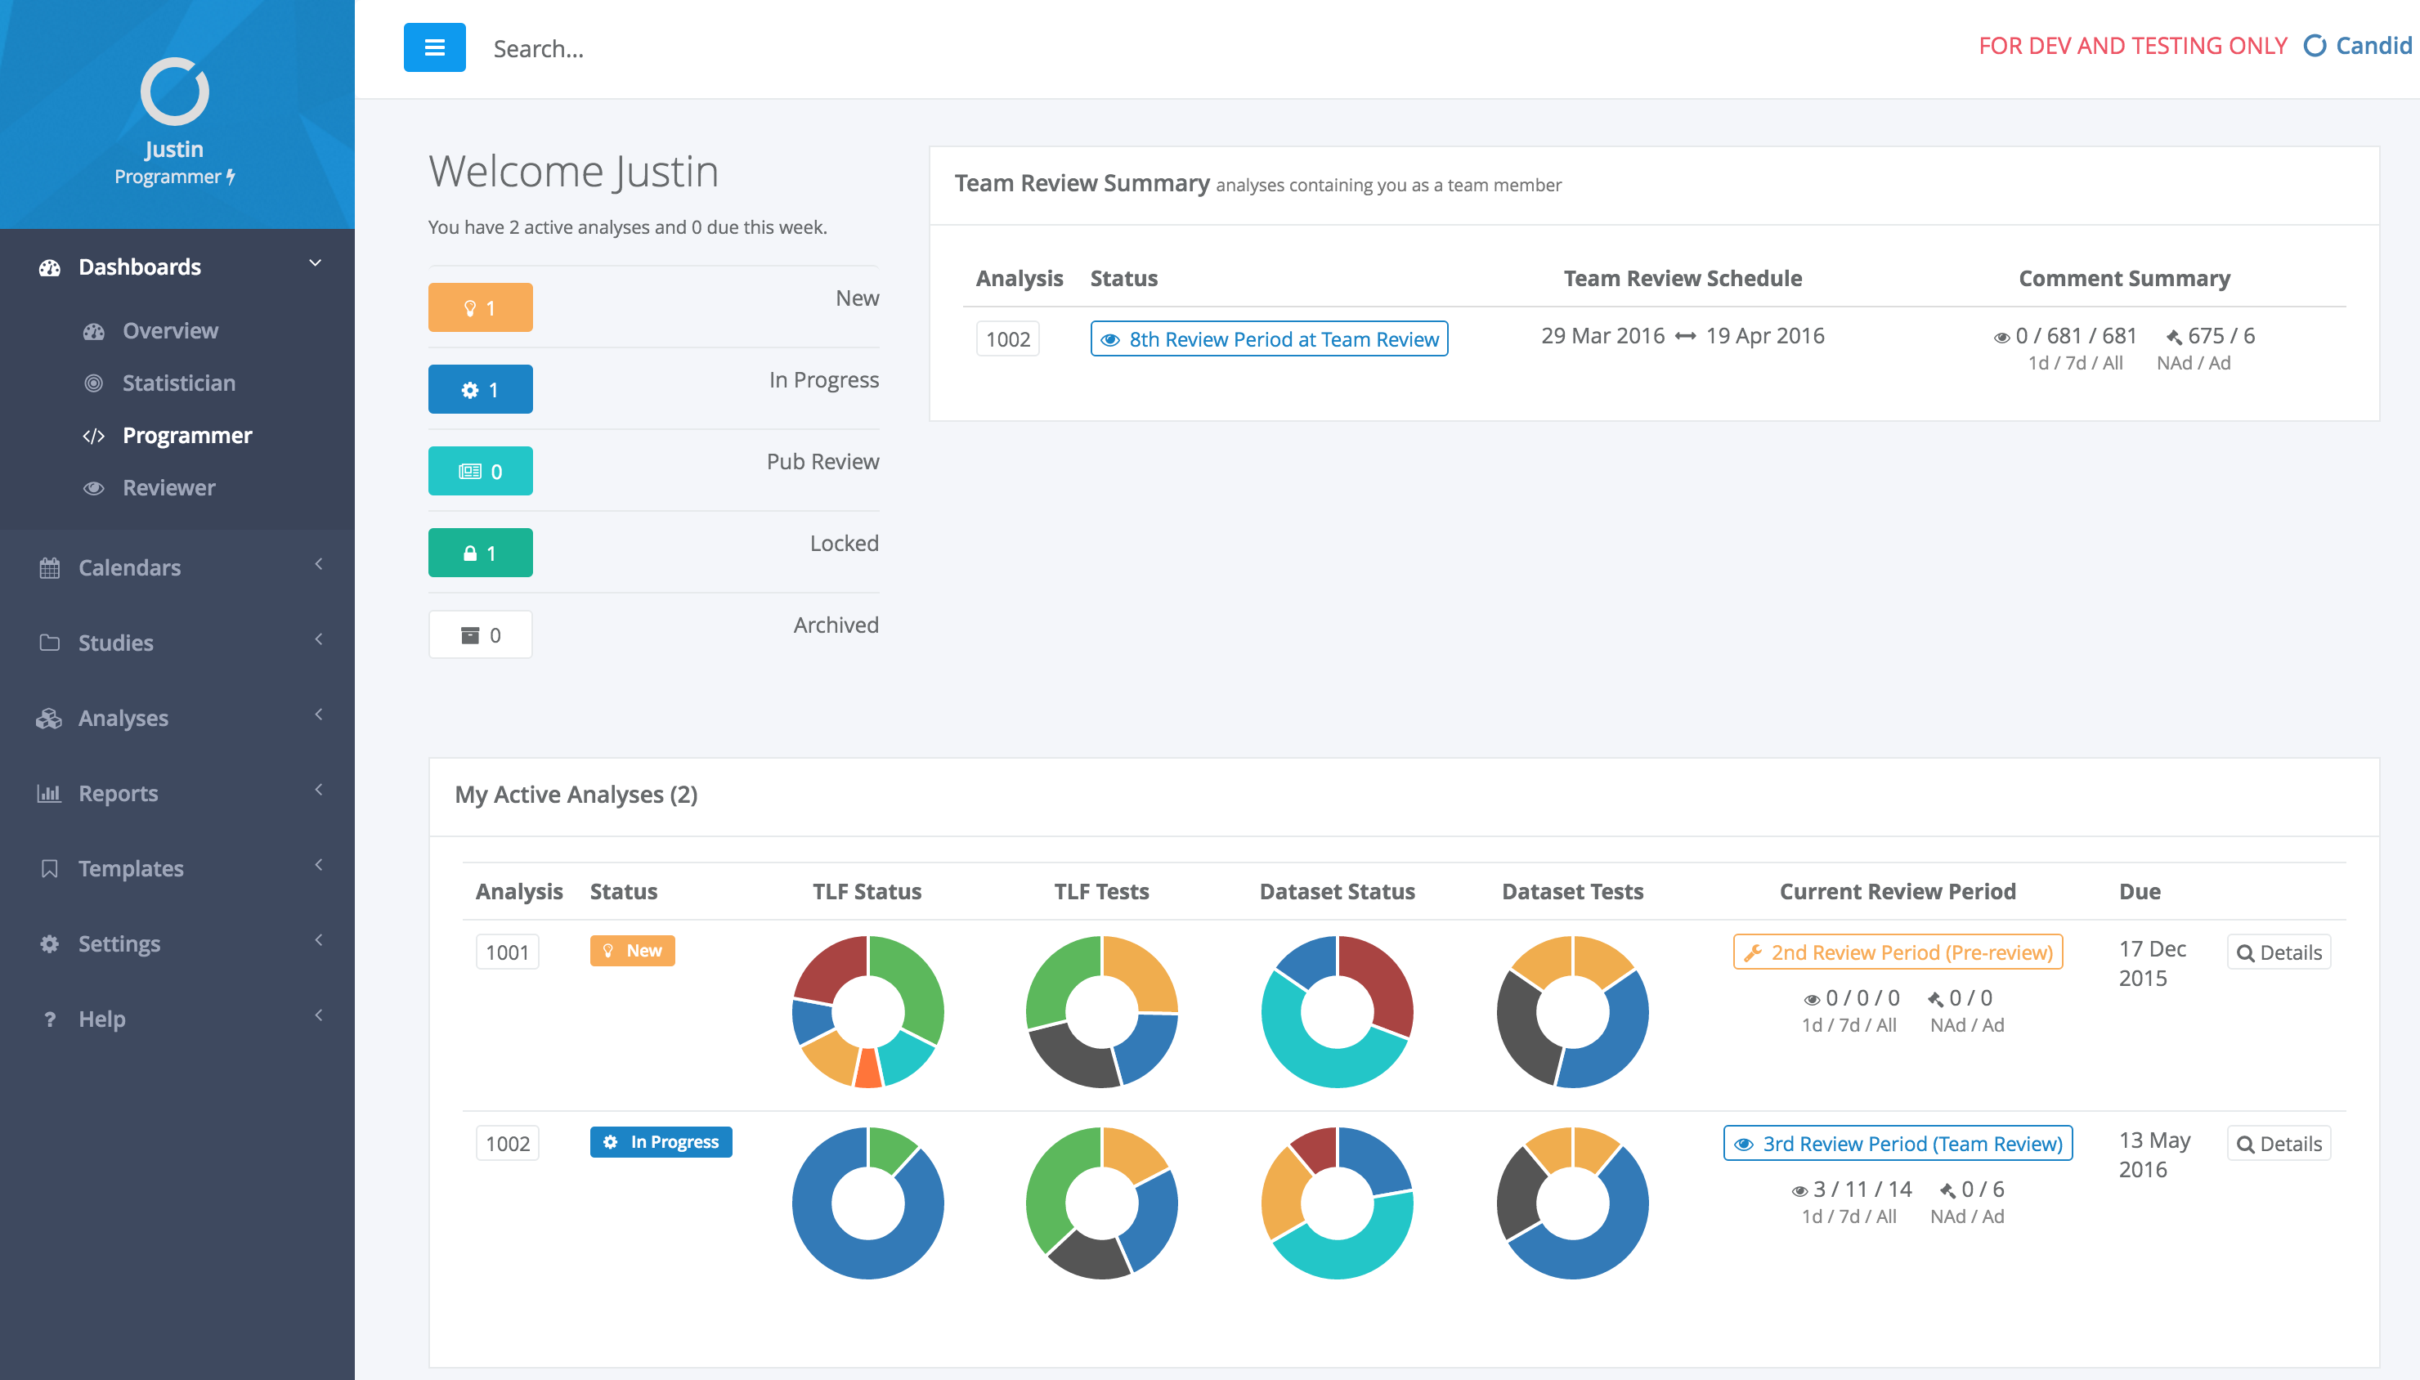The height and width of the screenshot is (1380, 2420).
Task: Click the orange New count badge
Action: 481,306
